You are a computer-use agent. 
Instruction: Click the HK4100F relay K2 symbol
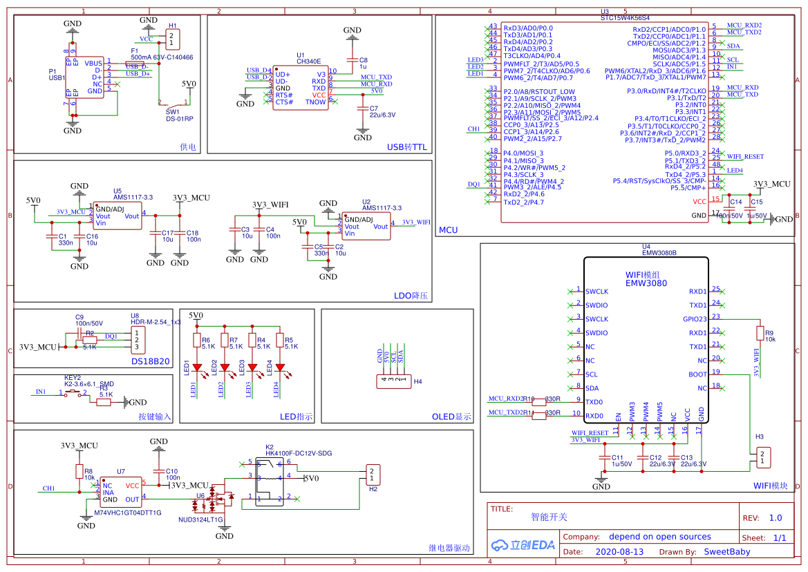tap(270, 480)
